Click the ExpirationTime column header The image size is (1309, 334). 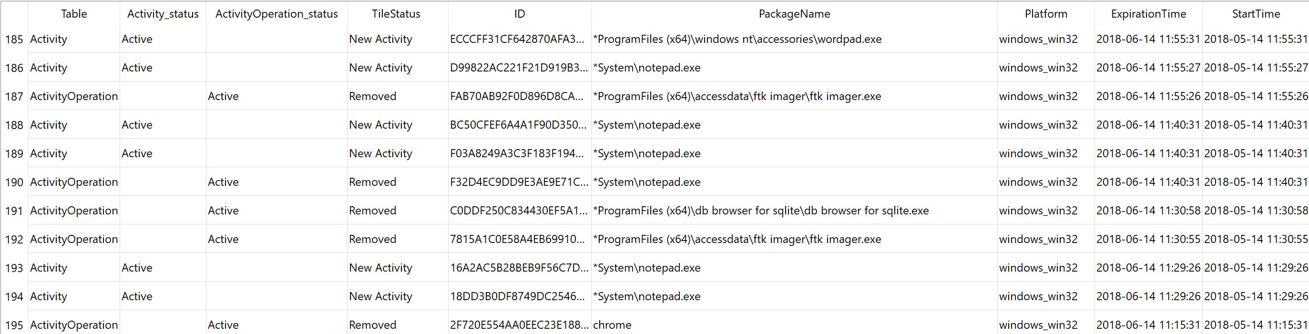pyautogui.click(x=1148, y=14)
